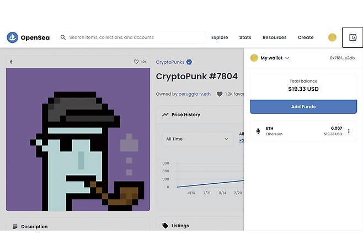Click the Ethereum label in wallet row
The height and width of the screenshot is (241, 363).
(274, 134)
